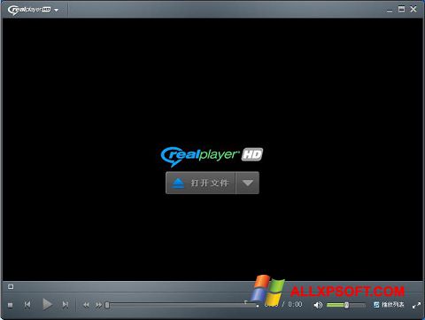
Task: Click the ALLXPSOFT.COM watermark link
Action: coord(347,292)
